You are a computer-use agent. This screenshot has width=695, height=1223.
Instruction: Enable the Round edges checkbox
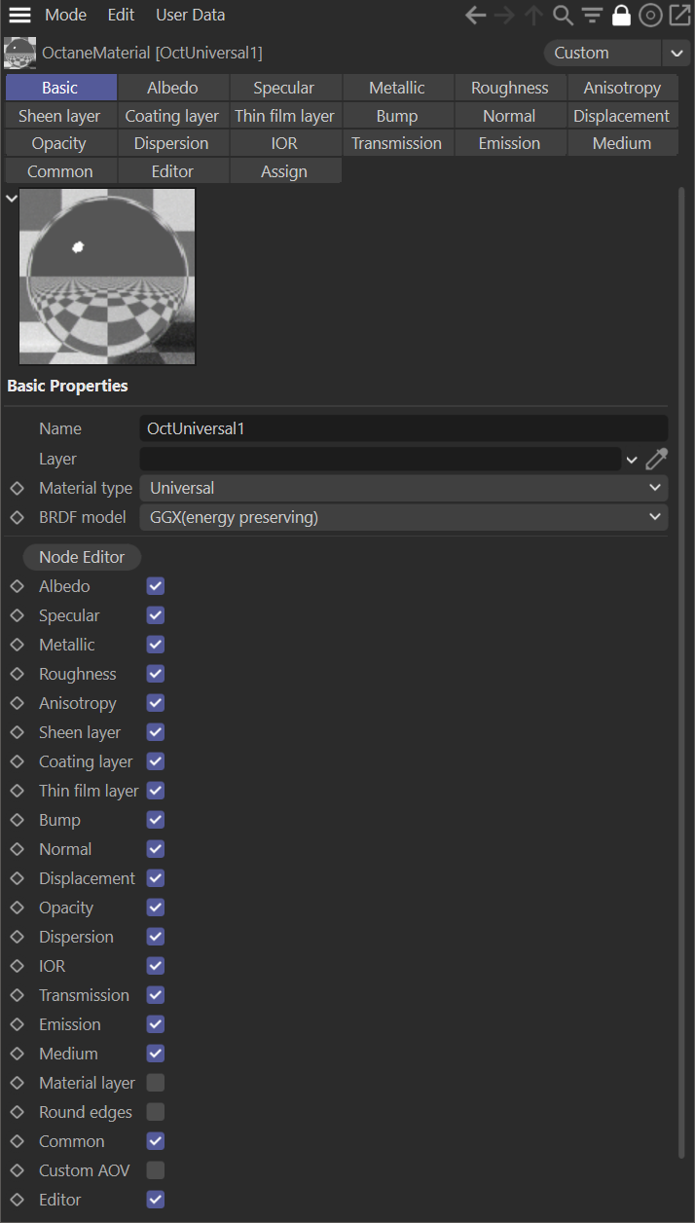(x=156, y=1112)
